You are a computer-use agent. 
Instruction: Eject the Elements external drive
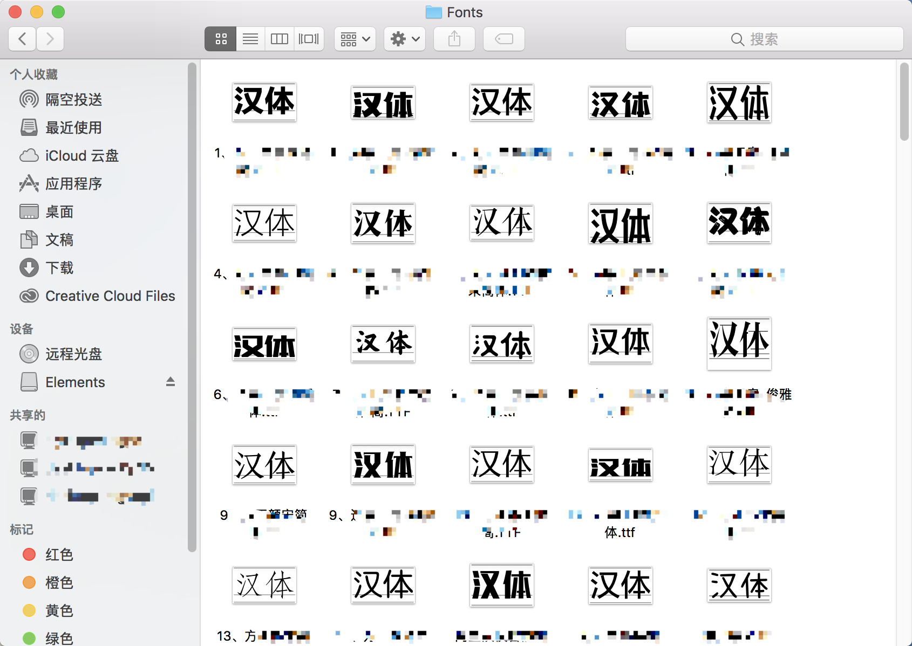[171, 382]
